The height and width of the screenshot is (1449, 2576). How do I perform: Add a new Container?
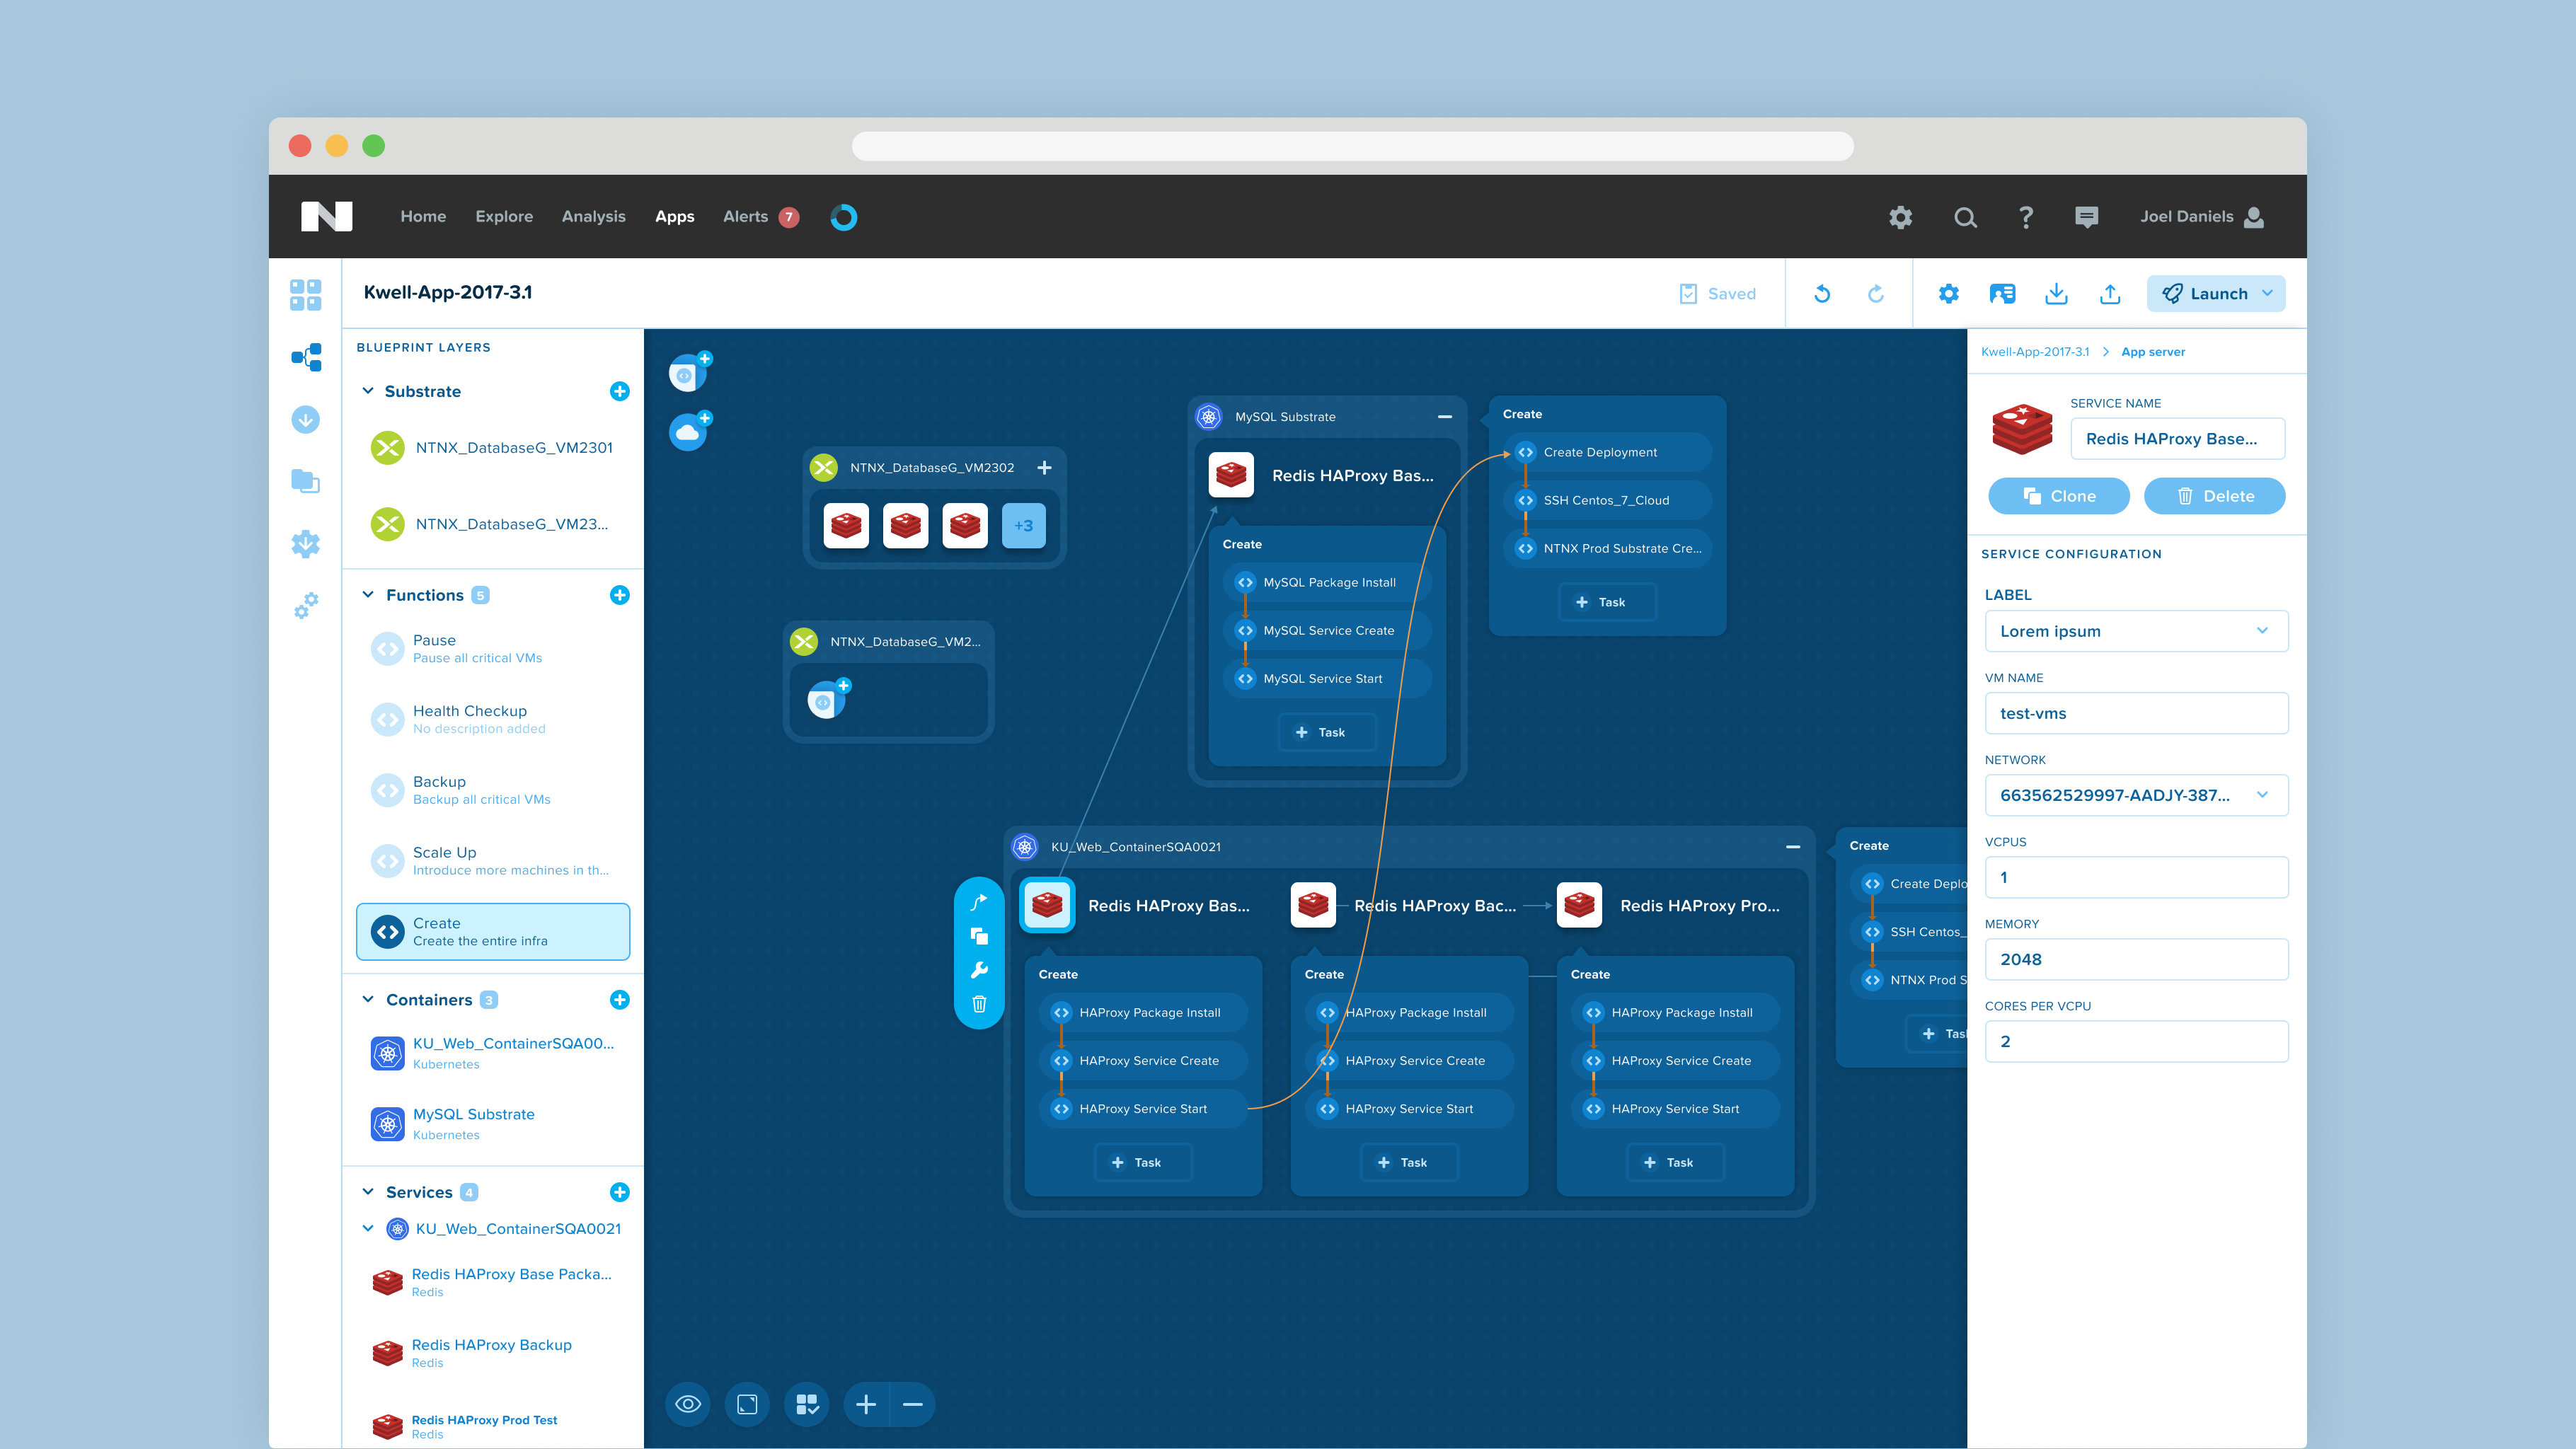[620, 1001]
